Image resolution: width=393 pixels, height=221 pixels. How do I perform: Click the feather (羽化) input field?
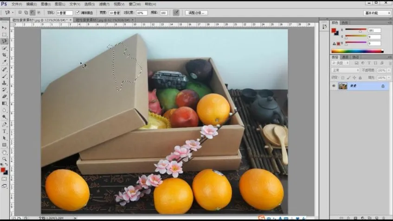click(x=64, y=13)
